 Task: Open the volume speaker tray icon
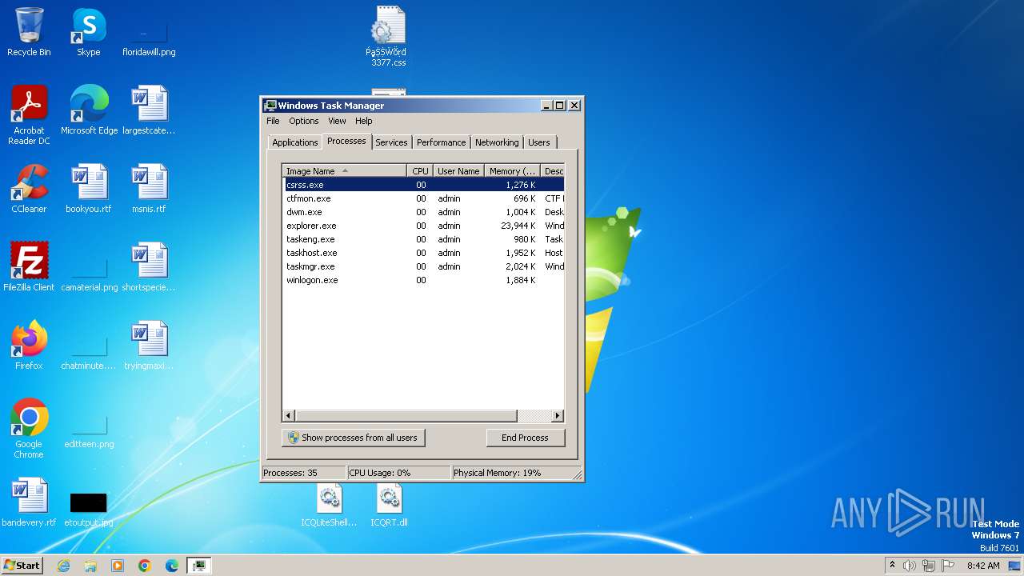coord(910,566)
